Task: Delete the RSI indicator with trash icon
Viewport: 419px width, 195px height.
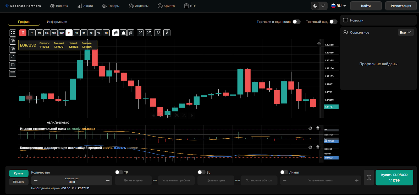Action: click(318, 128)
